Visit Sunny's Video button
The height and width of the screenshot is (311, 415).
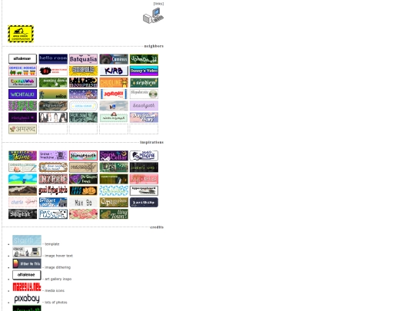[x=144, y=71]
